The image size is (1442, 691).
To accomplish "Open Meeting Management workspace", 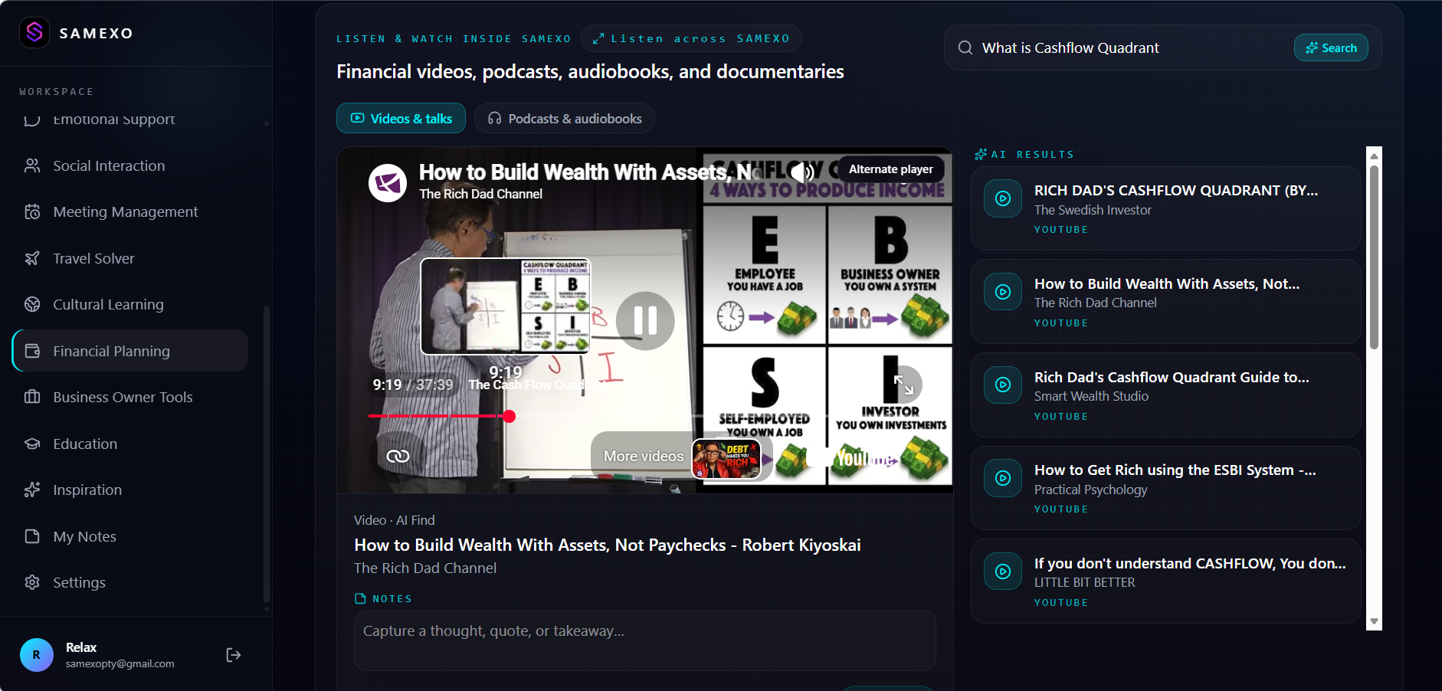I will (x=130, y=211).
